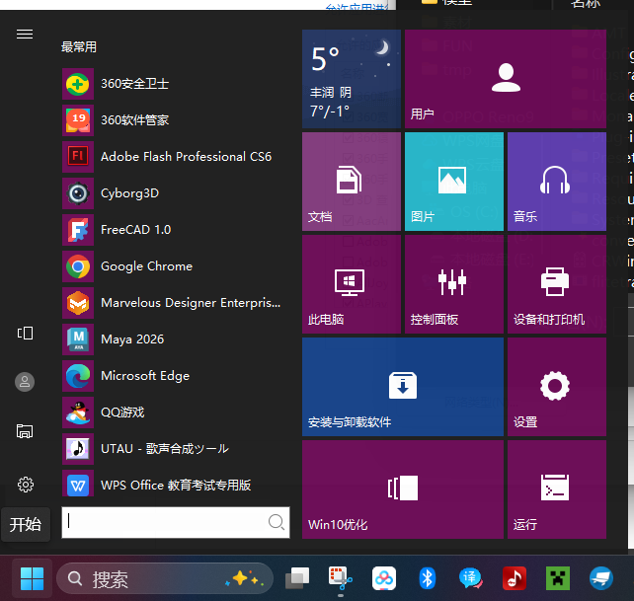Open the blue round desktop taskbar icon
634x601 pixels.
click(601, 578)
